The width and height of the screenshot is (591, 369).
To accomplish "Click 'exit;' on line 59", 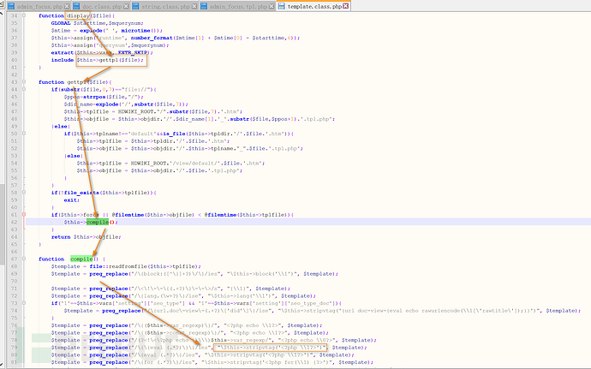I will [x=72, y=199].
